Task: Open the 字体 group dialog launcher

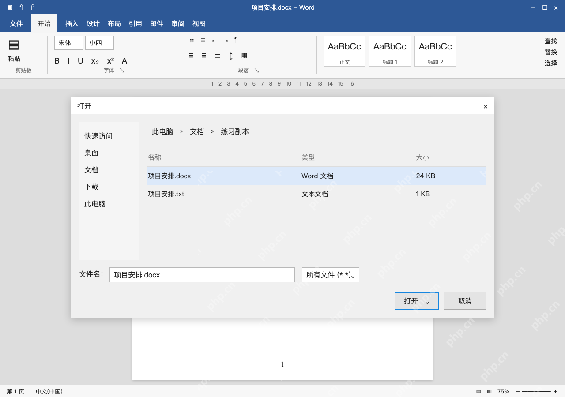Action: (x=122, y=71)
